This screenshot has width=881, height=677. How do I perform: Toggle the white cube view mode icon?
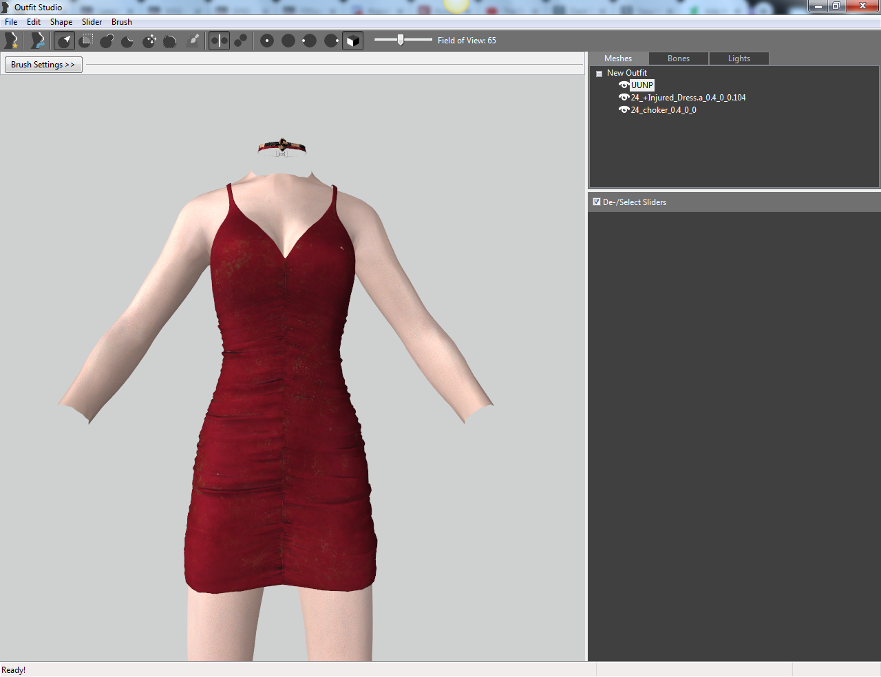click(352, 41)
